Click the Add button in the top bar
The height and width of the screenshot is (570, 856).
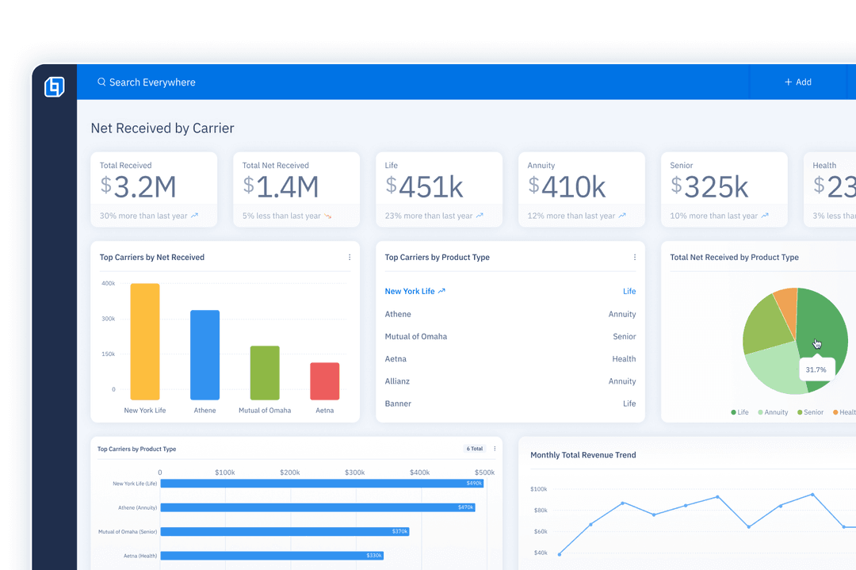point(798,82)
